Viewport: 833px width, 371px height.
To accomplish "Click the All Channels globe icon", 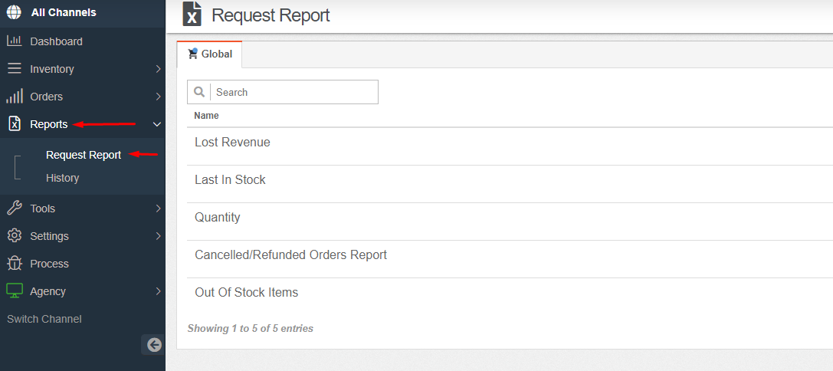I will pyautogui.click(x=15, y=12).
